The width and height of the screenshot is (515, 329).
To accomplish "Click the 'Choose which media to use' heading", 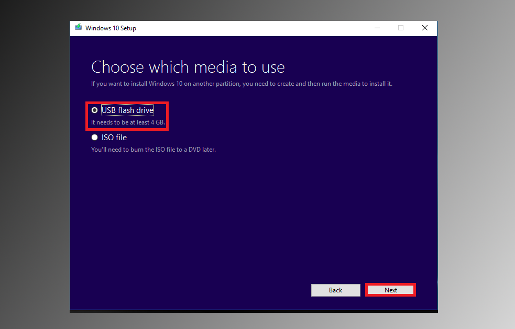I will (x=188, y=67).
